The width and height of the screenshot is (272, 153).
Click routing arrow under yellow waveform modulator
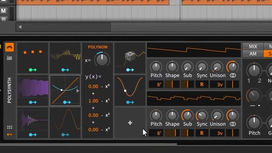65,70
